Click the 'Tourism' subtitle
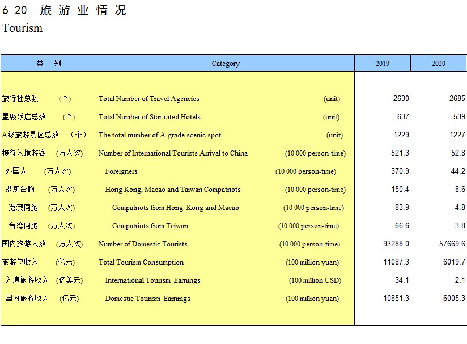This screenshot has width=467, height=344. click(23, 28)
